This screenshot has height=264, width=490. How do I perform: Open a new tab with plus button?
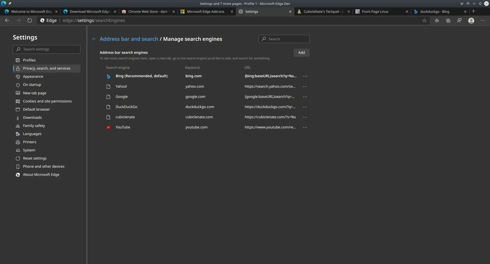[473, 11]
